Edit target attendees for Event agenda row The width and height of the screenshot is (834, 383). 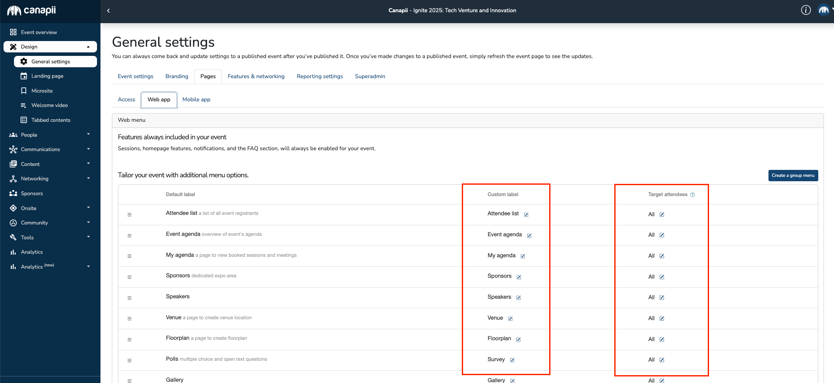click(x=662, y=235)
